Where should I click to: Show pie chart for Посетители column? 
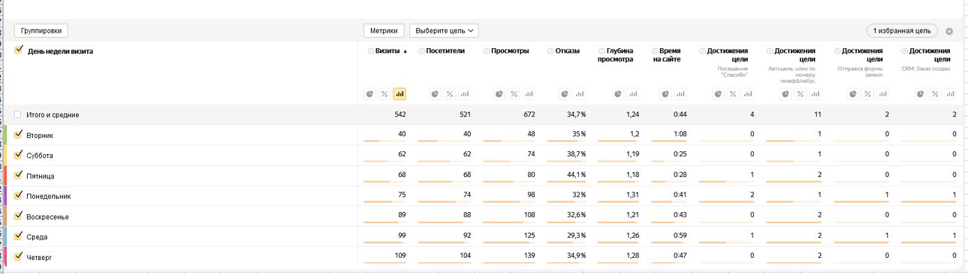434,94
